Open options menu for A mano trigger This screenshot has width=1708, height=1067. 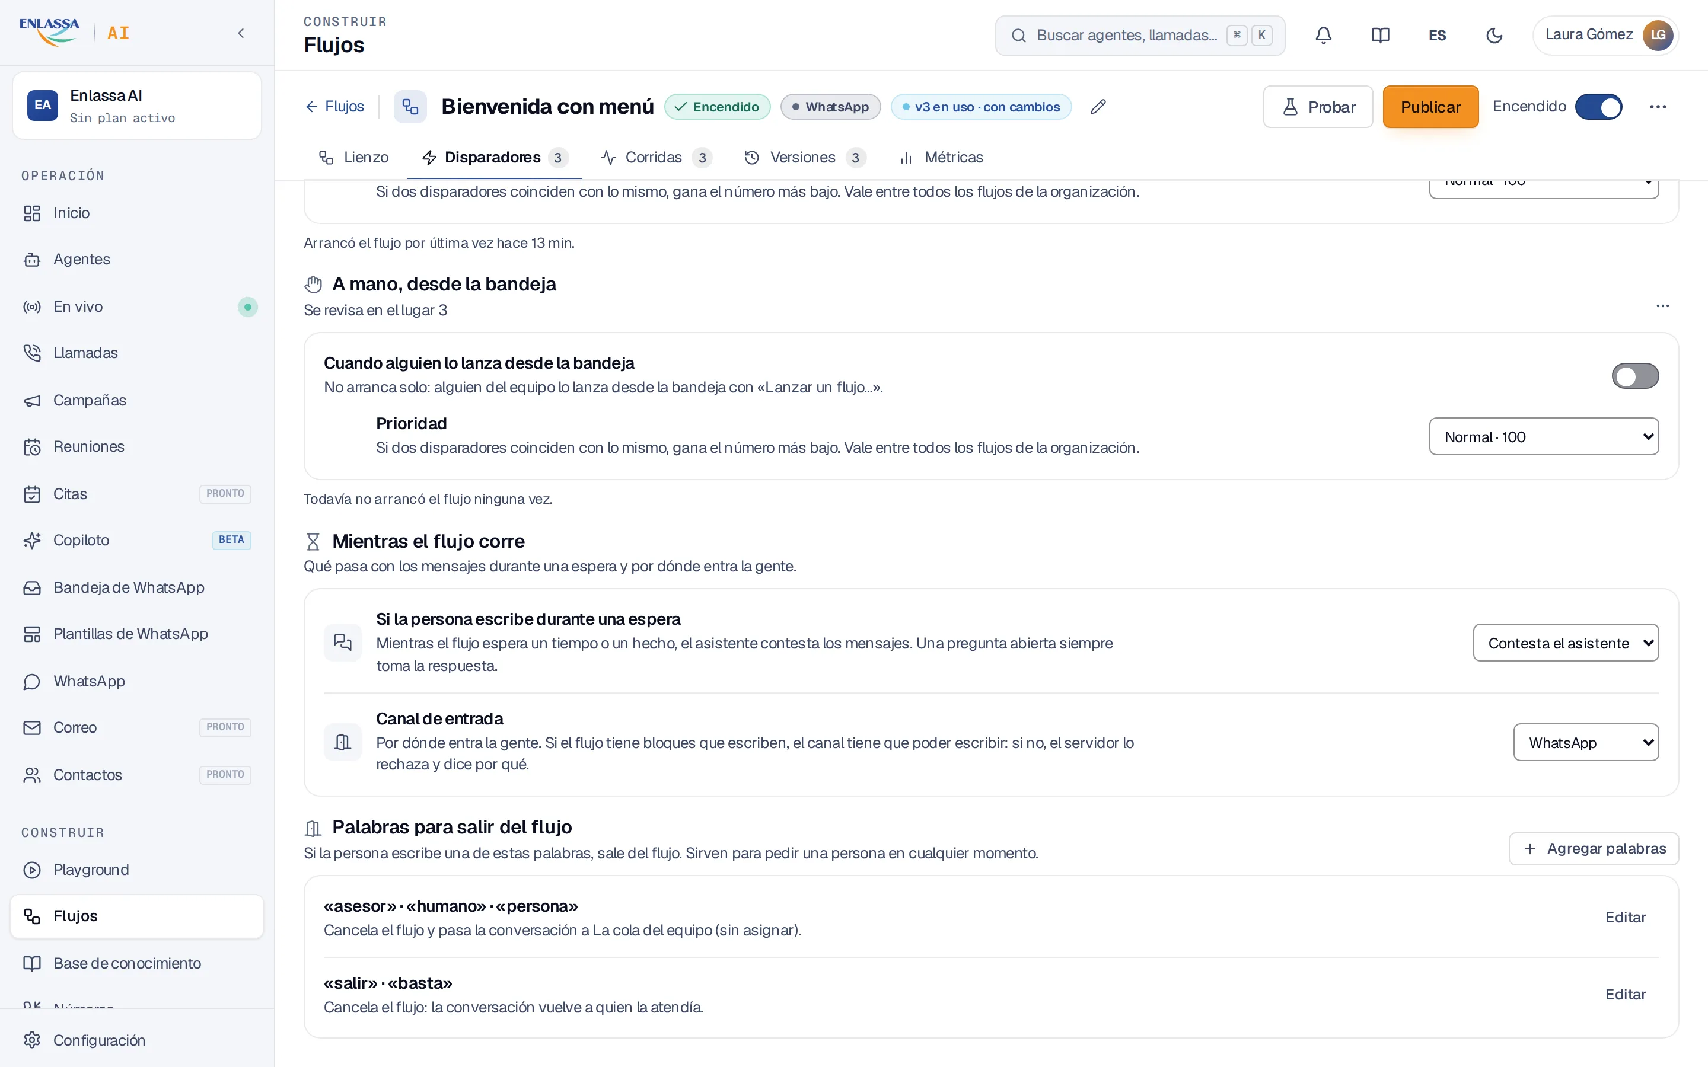pyautogui.click(x=1663, y=305)
